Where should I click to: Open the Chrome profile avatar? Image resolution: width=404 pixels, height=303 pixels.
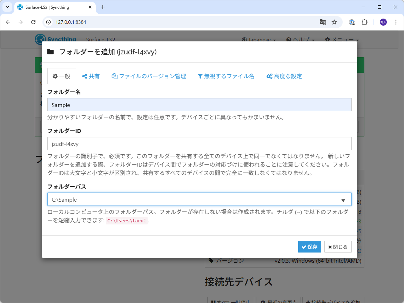pos(383,22)
